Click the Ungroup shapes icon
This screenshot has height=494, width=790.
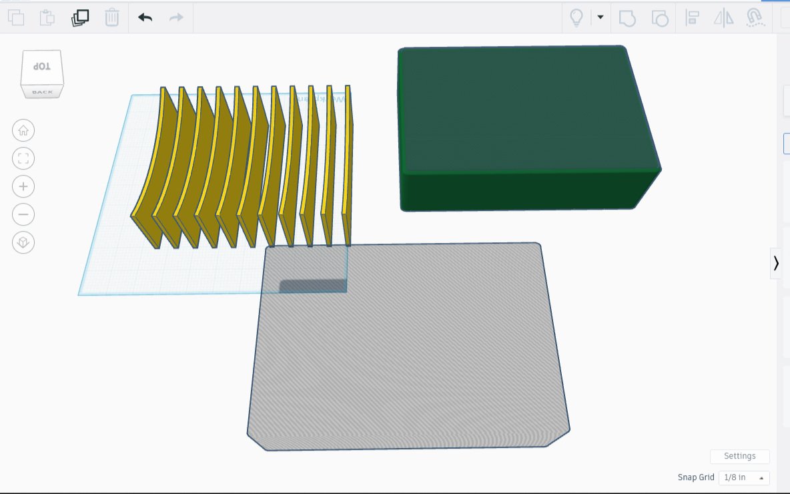click(660, 18)
